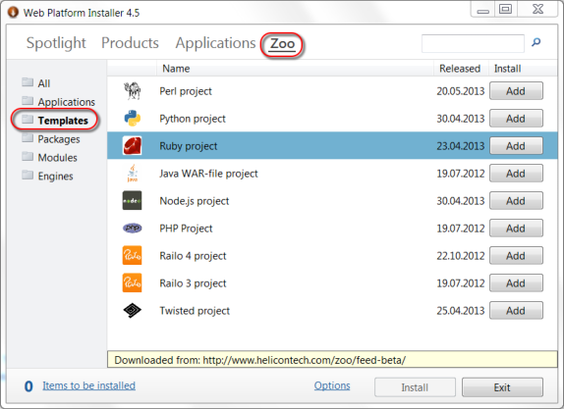Click the search magnifier icon
The height and width of the screenshot is (409, 564).
(536, 42)
